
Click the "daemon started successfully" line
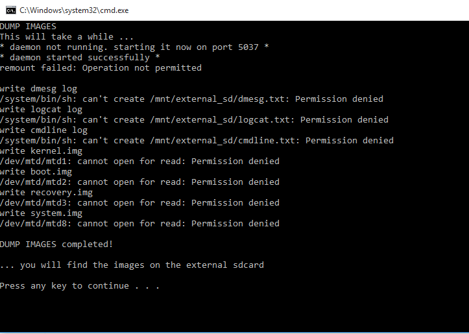pos(80,58)
